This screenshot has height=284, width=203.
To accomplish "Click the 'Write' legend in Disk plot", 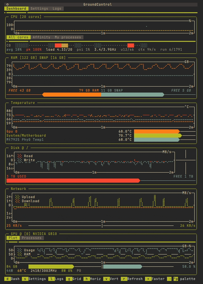I will (x=29, y=160).
